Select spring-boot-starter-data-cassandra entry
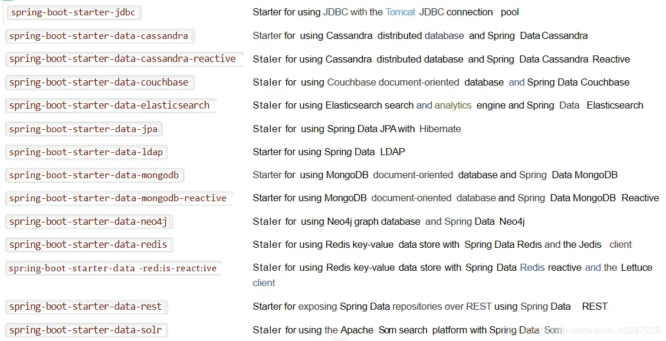The image size is (666, 341). [99, 35]
